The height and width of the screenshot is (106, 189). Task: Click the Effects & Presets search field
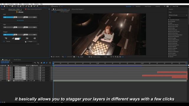coord(178,18)
